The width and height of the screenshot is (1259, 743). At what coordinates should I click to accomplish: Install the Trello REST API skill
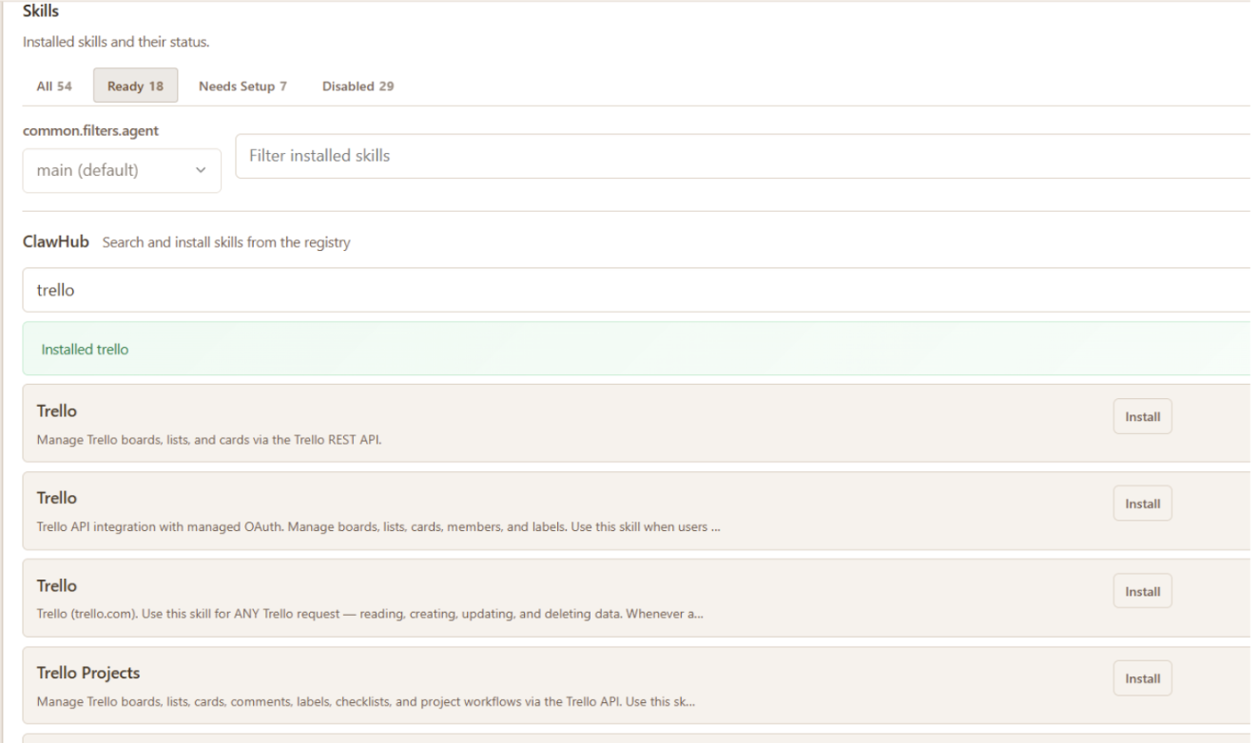pos(1142,416)
